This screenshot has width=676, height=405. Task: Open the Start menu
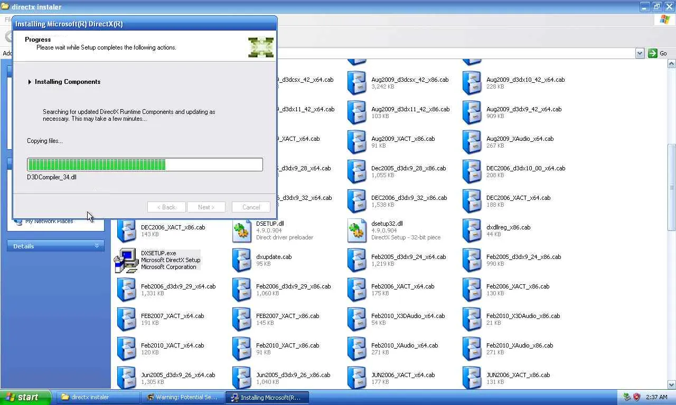click(x=25, y=397)
